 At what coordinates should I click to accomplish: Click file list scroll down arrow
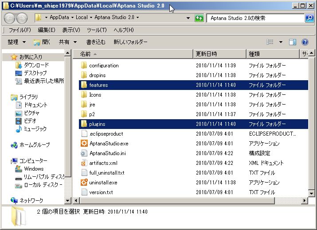(311, 193)
